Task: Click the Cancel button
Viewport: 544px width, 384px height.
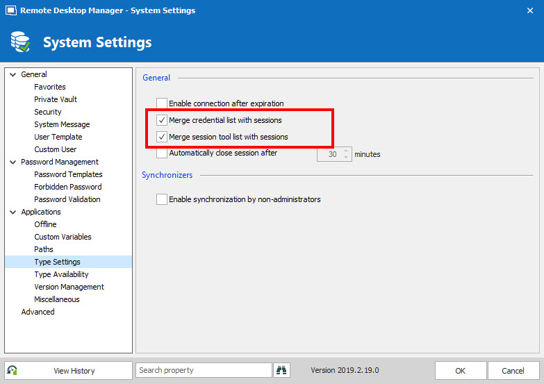Action: [x=513, y=371]
